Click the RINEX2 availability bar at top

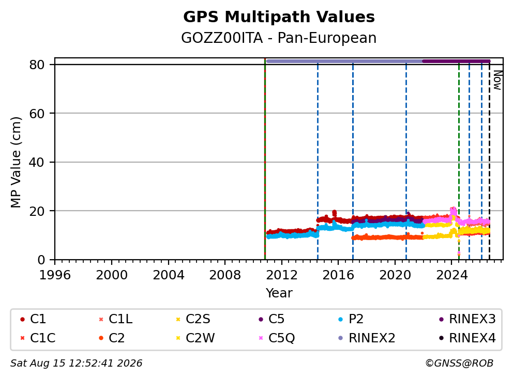coord(344,61)
